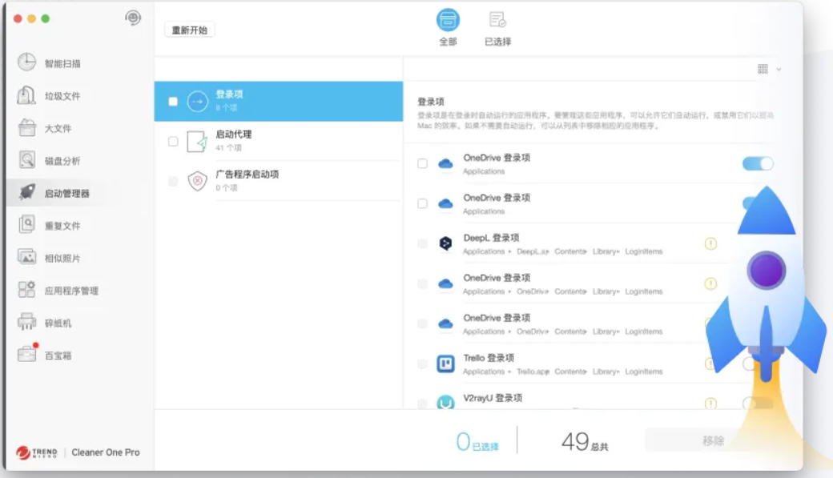The height and width of the screenshot is (478, 833).
Task: Click the support icon beside window controls
Action: [133, 18]
